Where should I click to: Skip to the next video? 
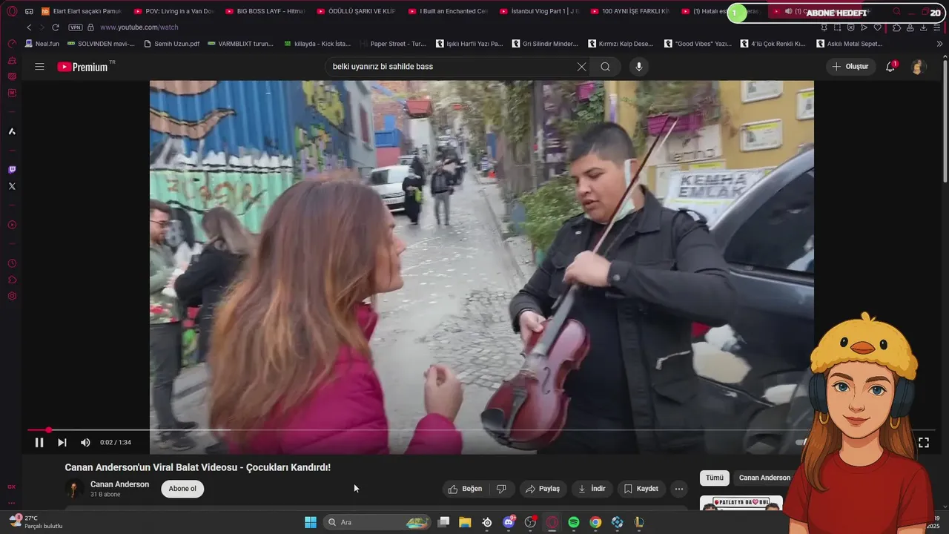[x=62, y=443]
